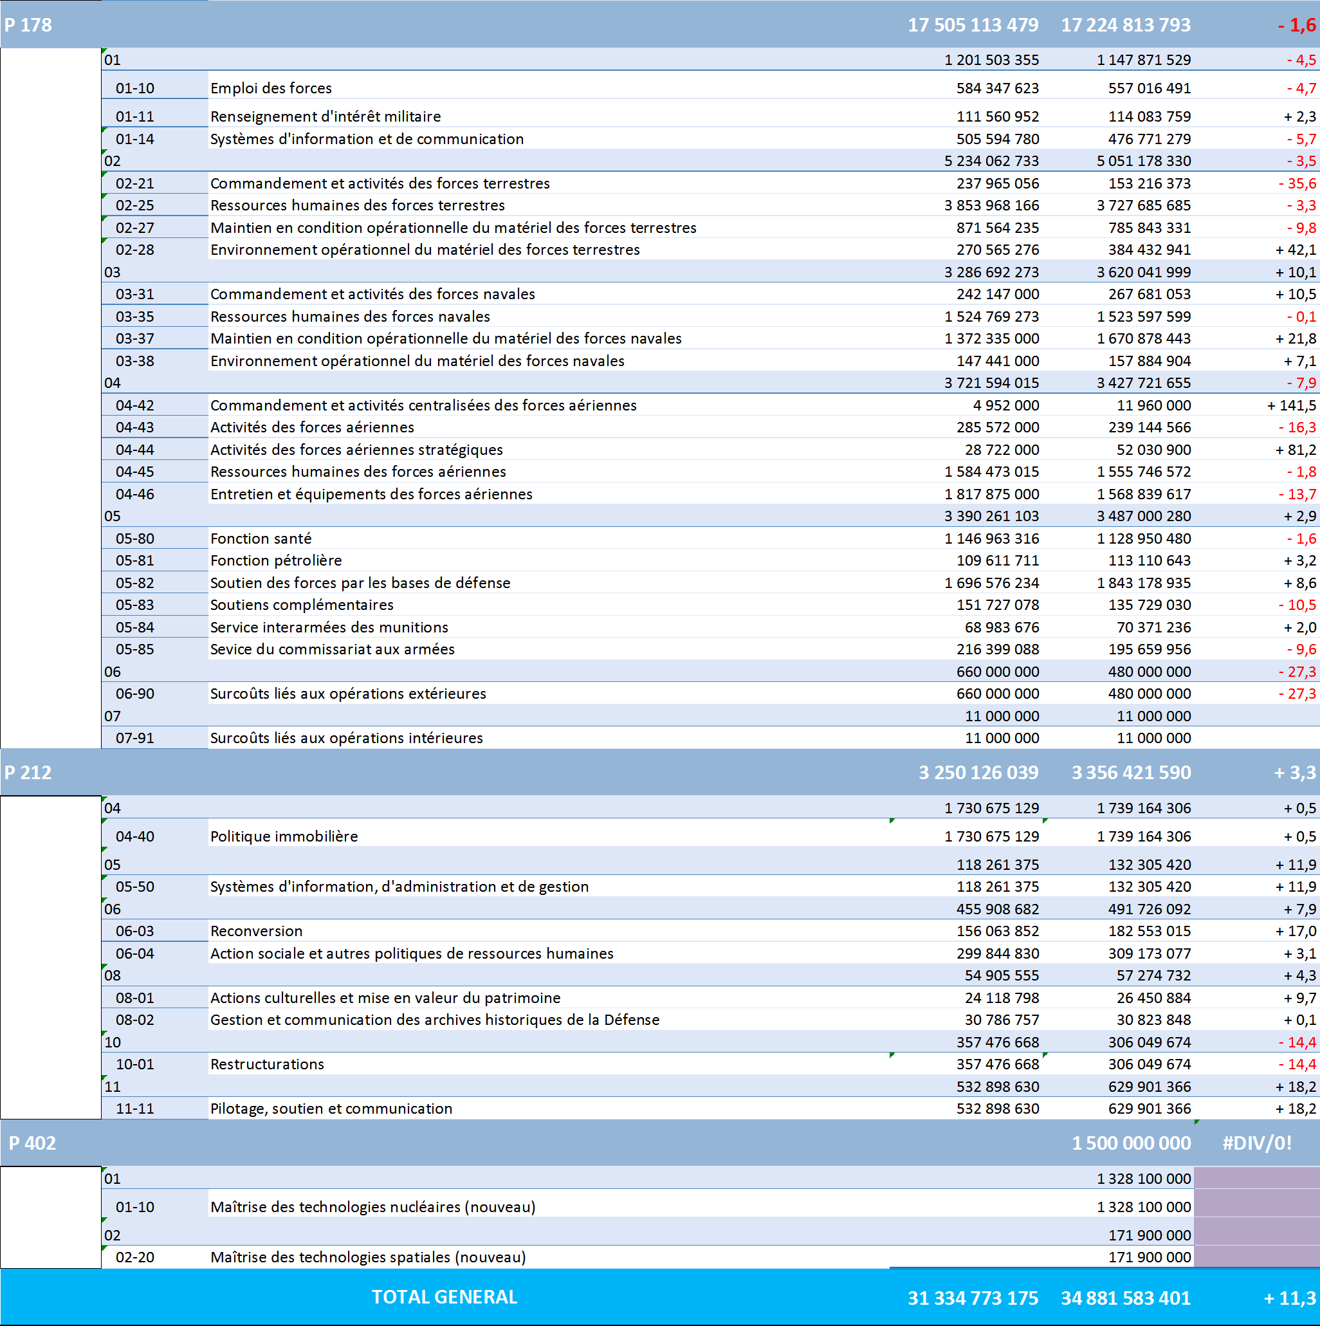This screenshot has width=1320, height=1326.
Task: Select the P 402 header cell
Action: point(32,1143)
